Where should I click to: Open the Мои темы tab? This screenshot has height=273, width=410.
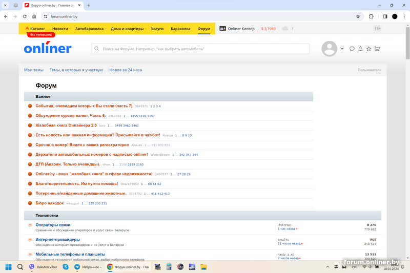click(x=34, y=70)
